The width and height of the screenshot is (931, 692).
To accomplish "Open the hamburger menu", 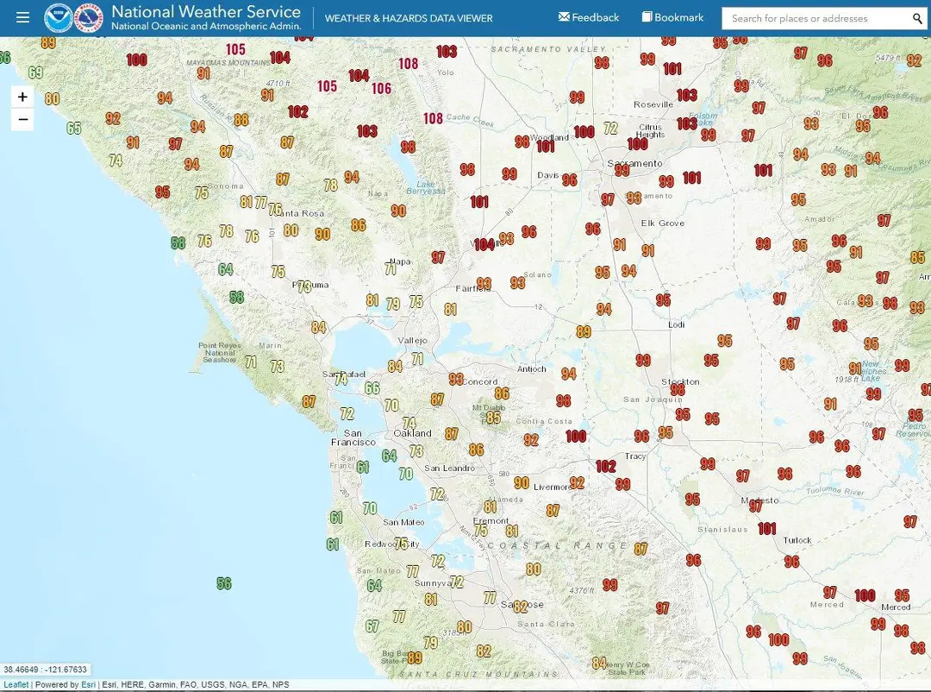I will click(x=22, y=17).
